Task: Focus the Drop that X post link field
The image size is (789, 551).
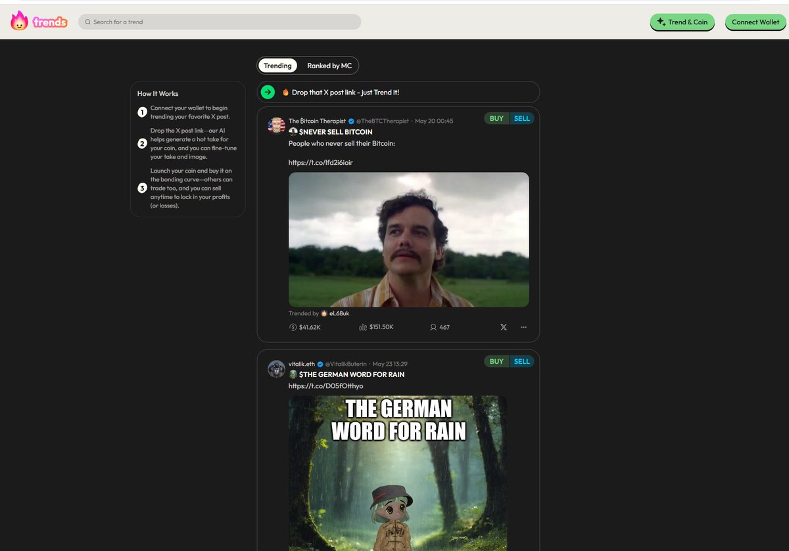Action: [x=398, y=92]
